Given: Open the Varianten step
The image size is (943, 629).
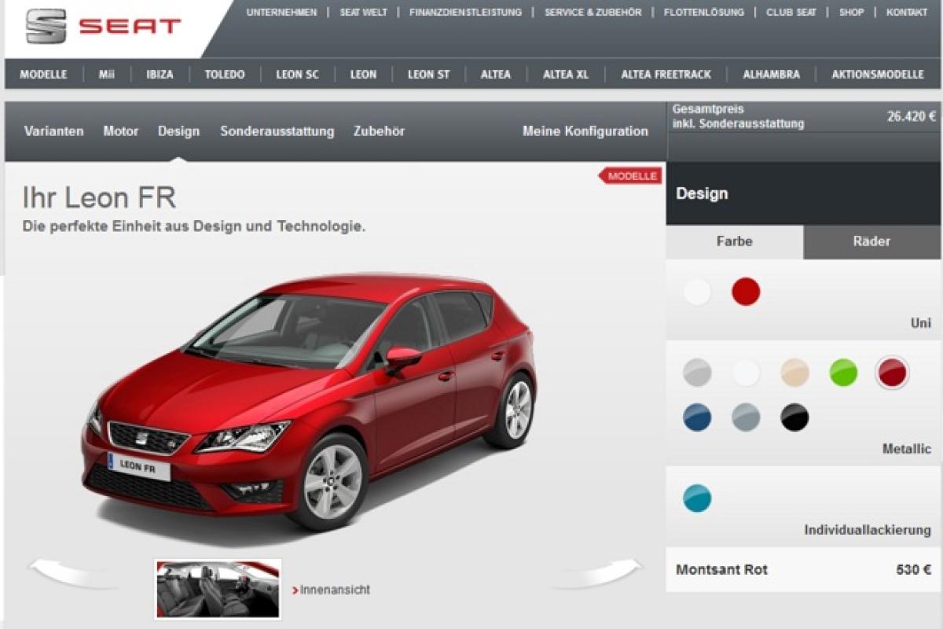Looking at the screenshot, I should click(53, 131).
